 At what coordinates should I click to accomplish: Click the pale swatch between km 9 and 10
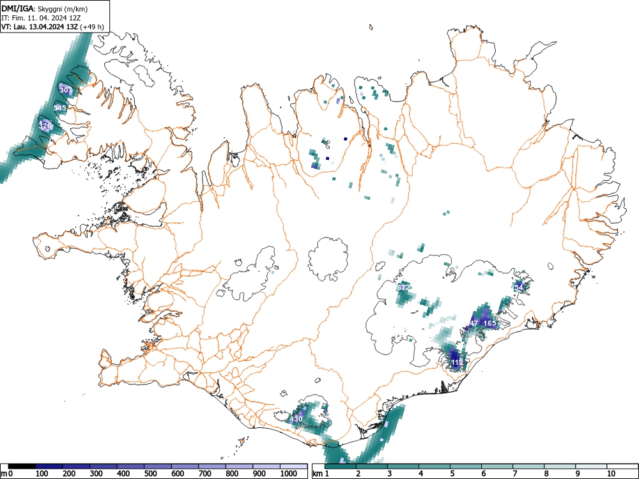click(591, 466)
